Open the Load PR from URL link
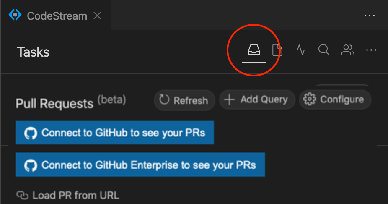Screen dimensions: 388x204 click(75, 195)
